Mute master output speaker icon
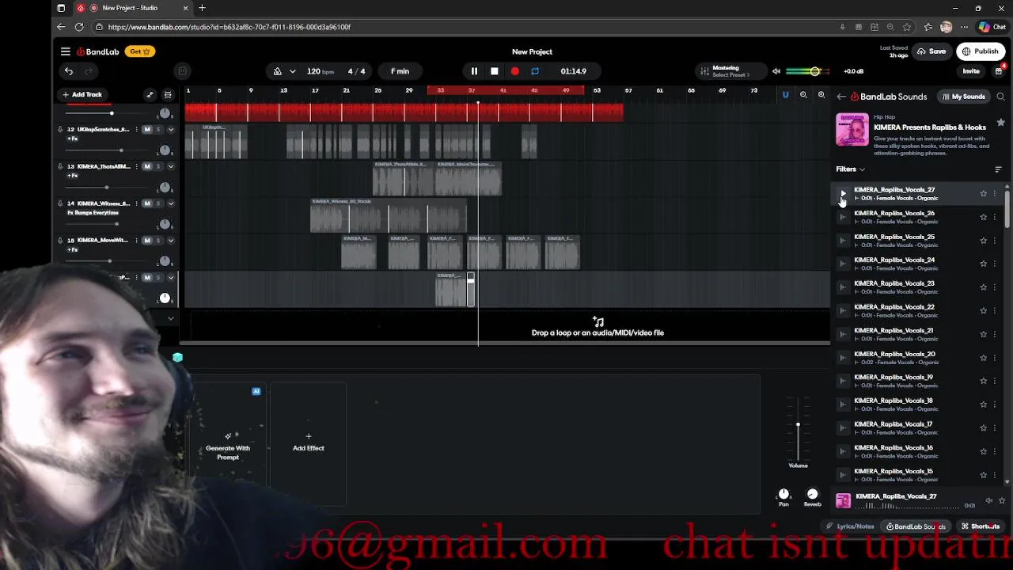This screenshot has width=1013, height=570. (776, 71)
